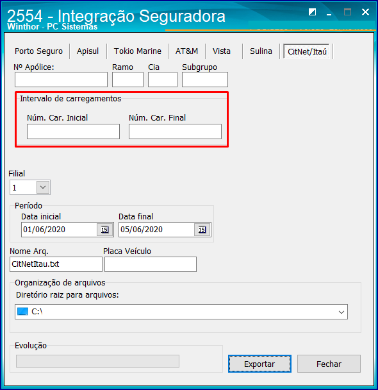Switch to the Apisul tab

[88, 51]
